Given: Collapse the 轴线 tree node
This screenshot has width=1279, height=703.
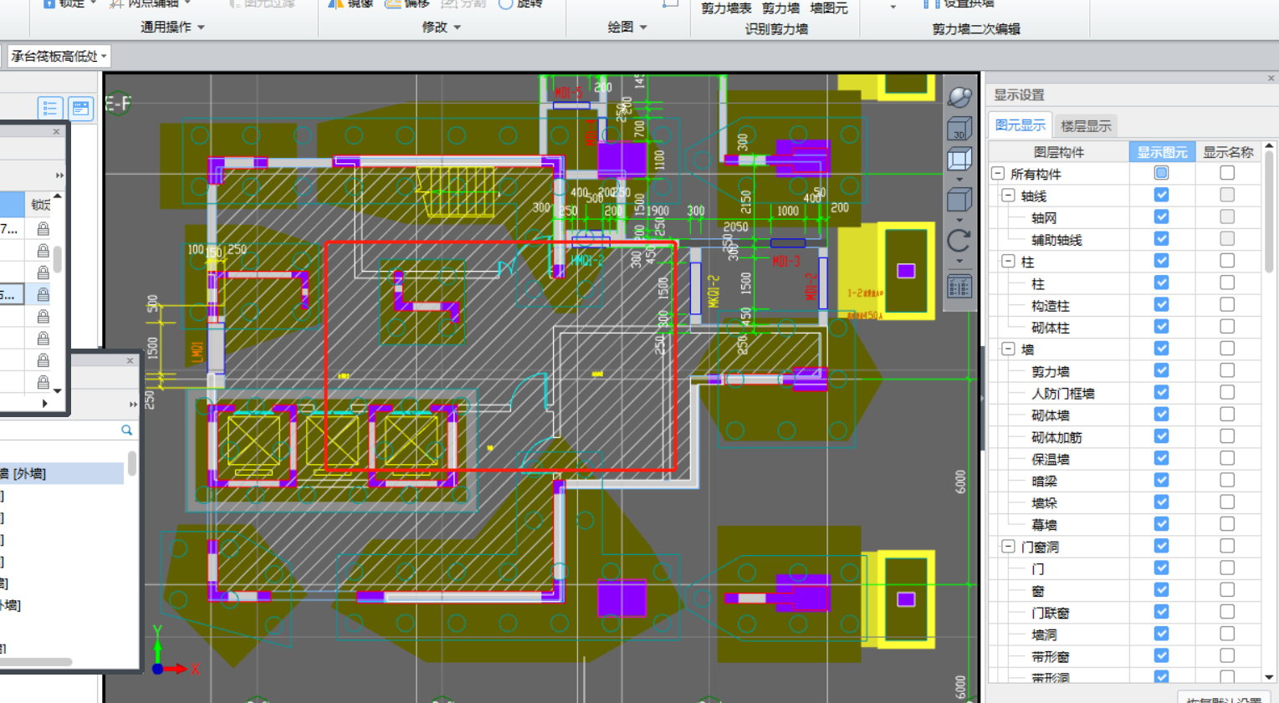Looking at the screenshot, I should coord(1008,196).
